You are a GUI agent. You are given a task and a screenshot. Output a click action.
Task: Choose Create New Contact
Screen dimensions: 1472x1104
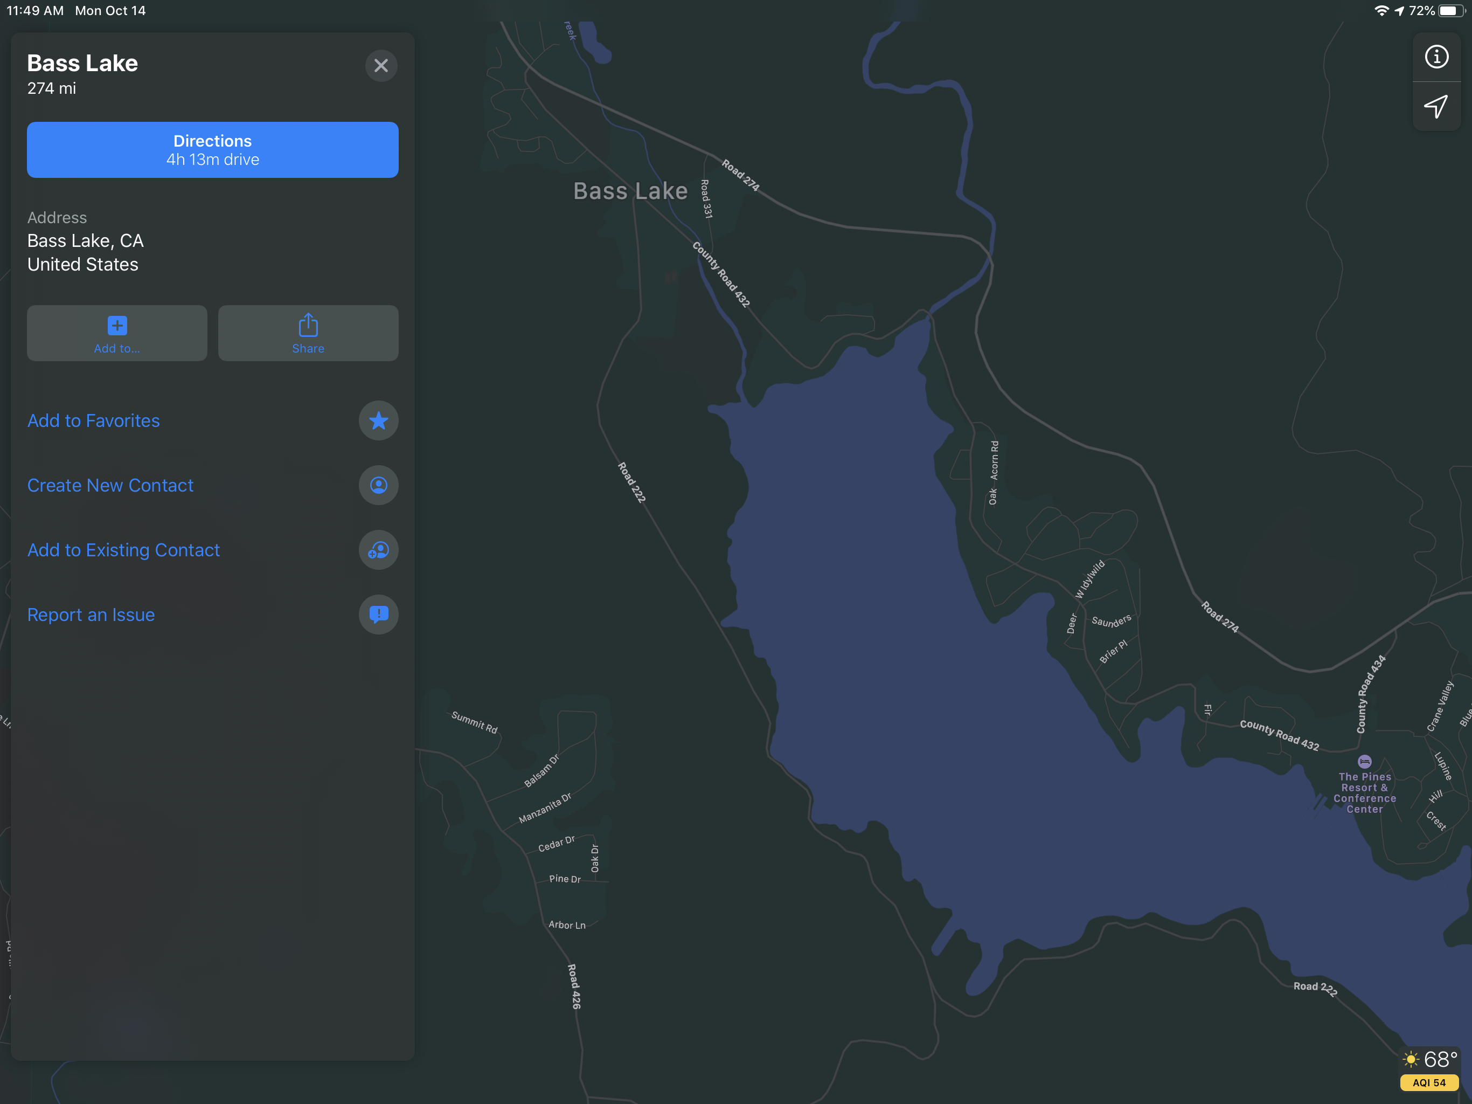pyautogui.click(x=110, y=485)
